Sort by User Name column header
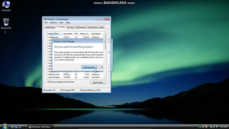 click(x=68, y=34)
